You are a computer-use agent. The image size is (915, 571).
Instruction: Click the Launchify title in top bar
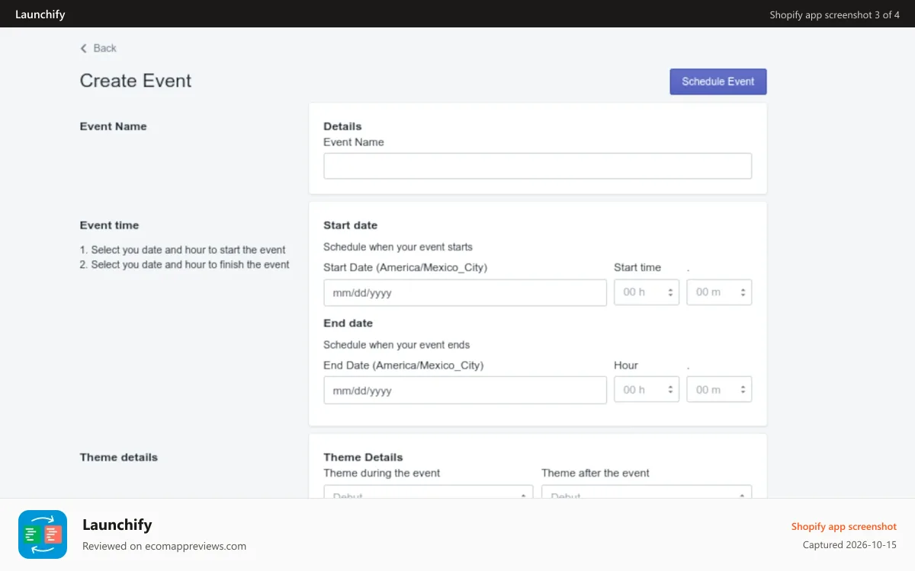(x=40, y=14)
